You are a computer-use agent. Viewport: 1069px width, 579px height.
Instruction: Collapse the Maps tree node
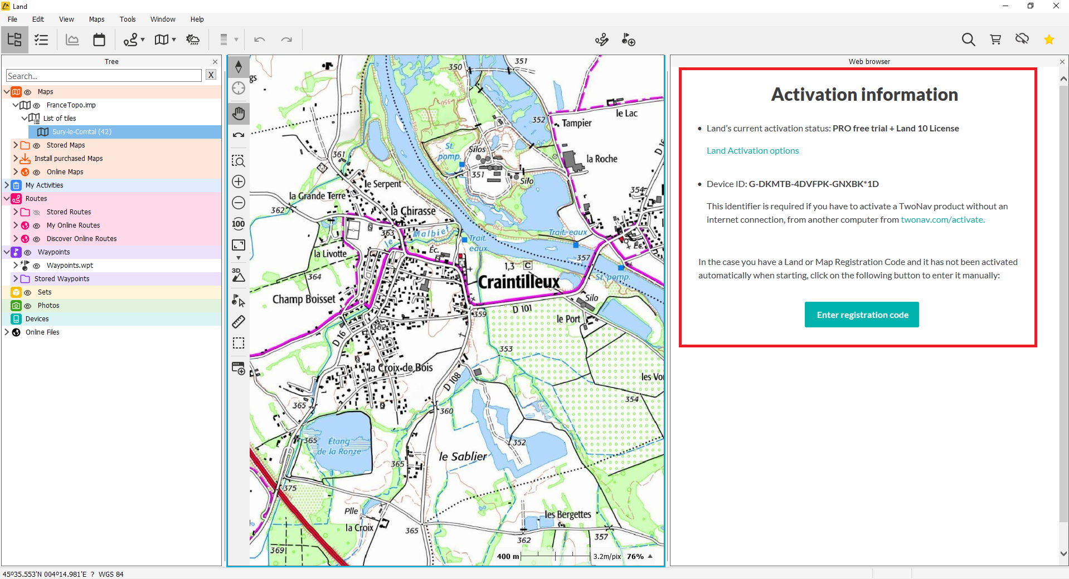(x=7, y=91)
